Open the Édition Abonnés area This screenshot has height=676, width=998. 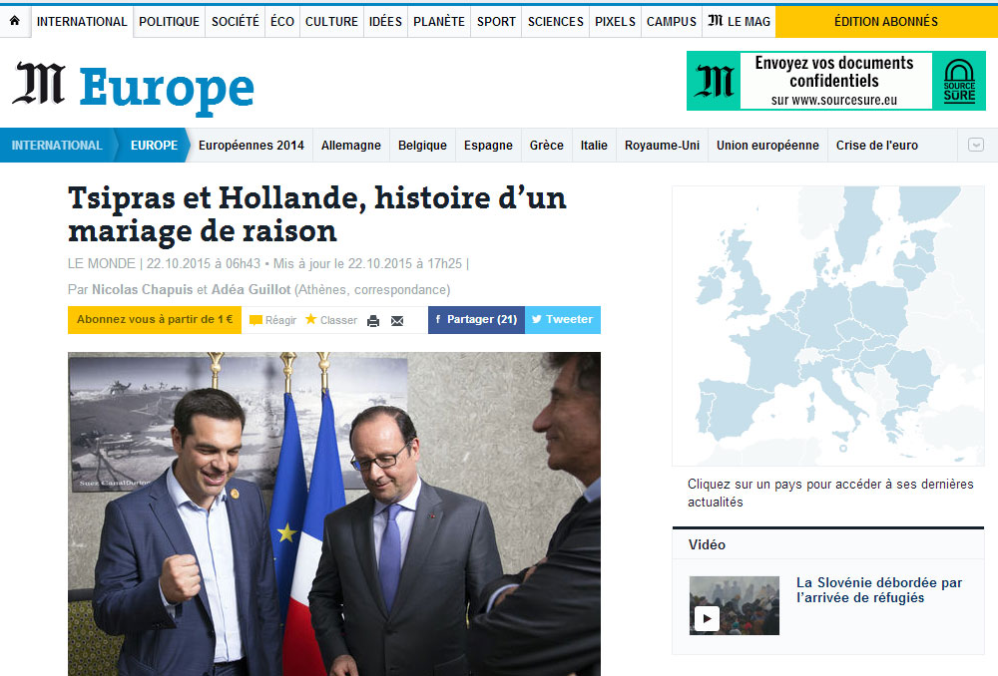[x=886, y=22]
